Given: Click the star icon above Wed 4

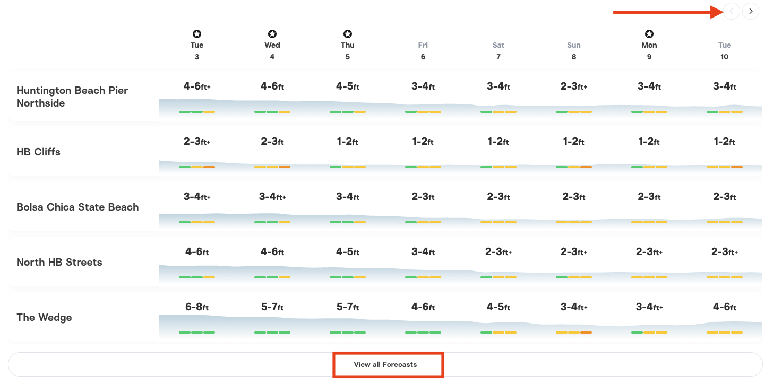Looking at the screenshot, I should point(272,34).
